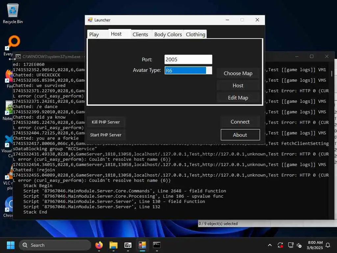This screenshot has width=337, height=253.
Task: Show hidden system tray icons
Action: pyautogui.click(x=270, y=245)
